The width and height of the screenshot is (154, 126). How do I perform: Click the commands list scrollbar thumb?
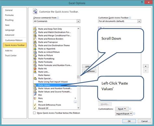pos(78,77)
